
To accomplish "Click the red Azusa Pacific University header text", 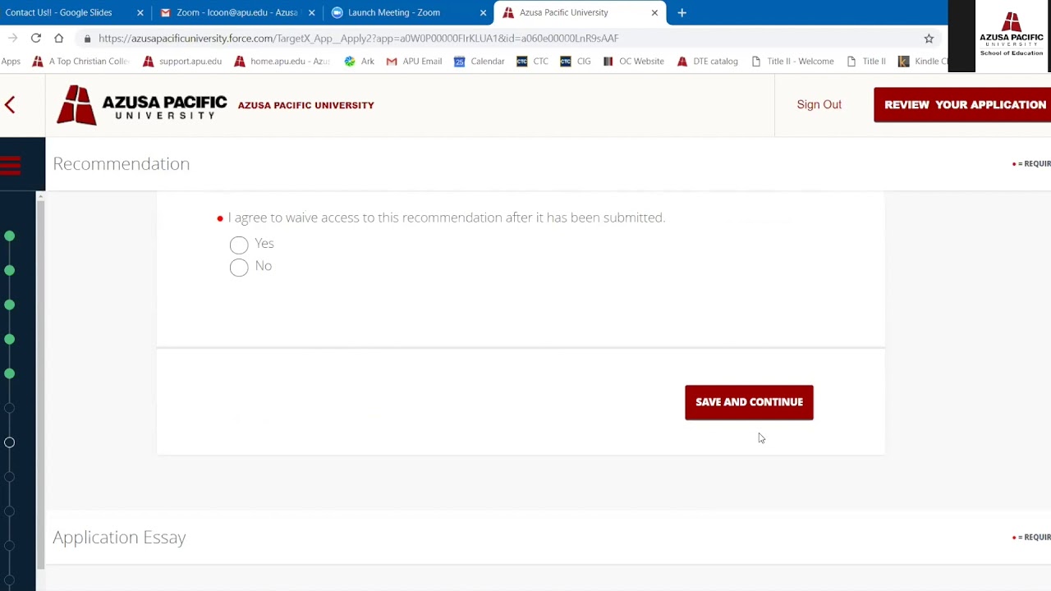I will coord(305,105).
